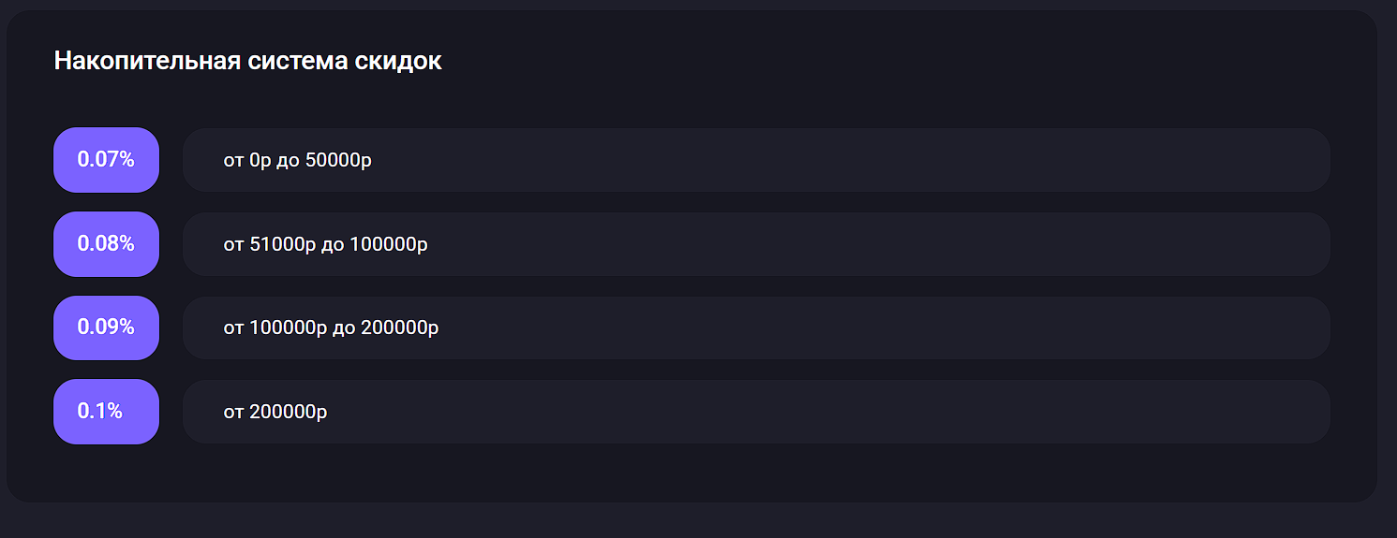
Task: Click the purple 0.09% badge
Action: click(x=106, y=327)
